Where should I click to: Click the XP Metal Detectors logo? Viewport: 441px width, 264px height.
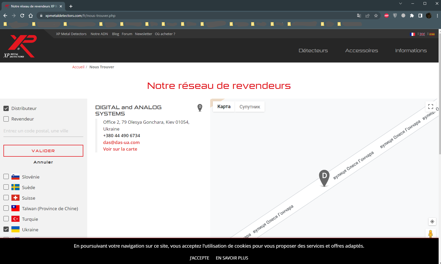pyautogui.click(x=20, y=46)
